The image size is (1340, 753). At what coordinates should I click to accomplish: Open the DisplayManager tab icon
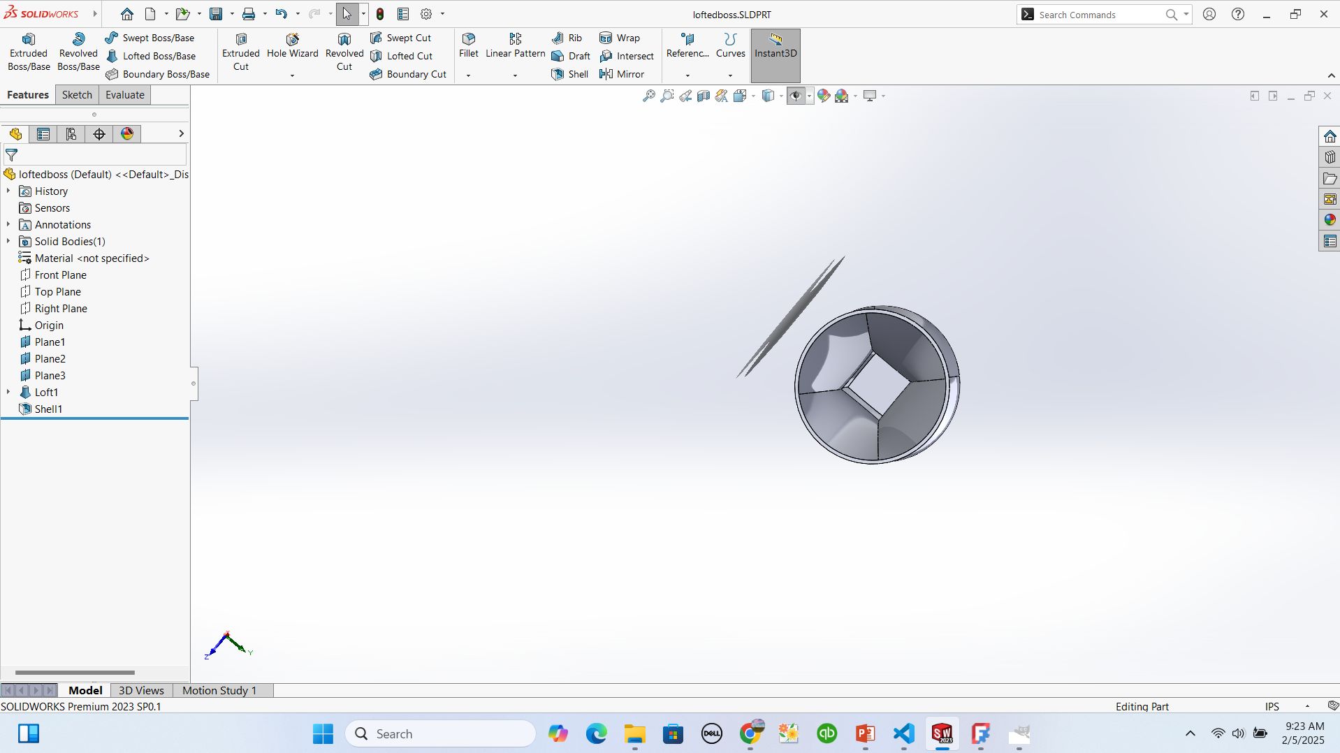click(127, 134)
